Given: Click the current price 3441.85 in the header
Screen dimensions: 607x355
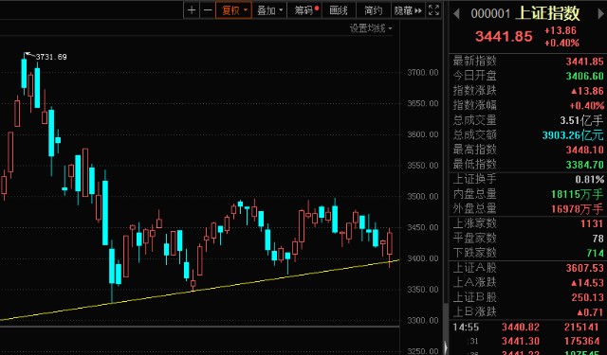Looking at the screenshot, I should pyautogui.click(x=504, y=37).
